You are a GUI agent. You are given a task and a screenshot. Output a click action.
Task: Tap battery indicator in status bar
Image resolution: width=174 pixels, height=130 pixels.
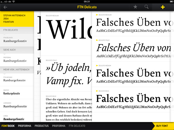pos(172,2)
